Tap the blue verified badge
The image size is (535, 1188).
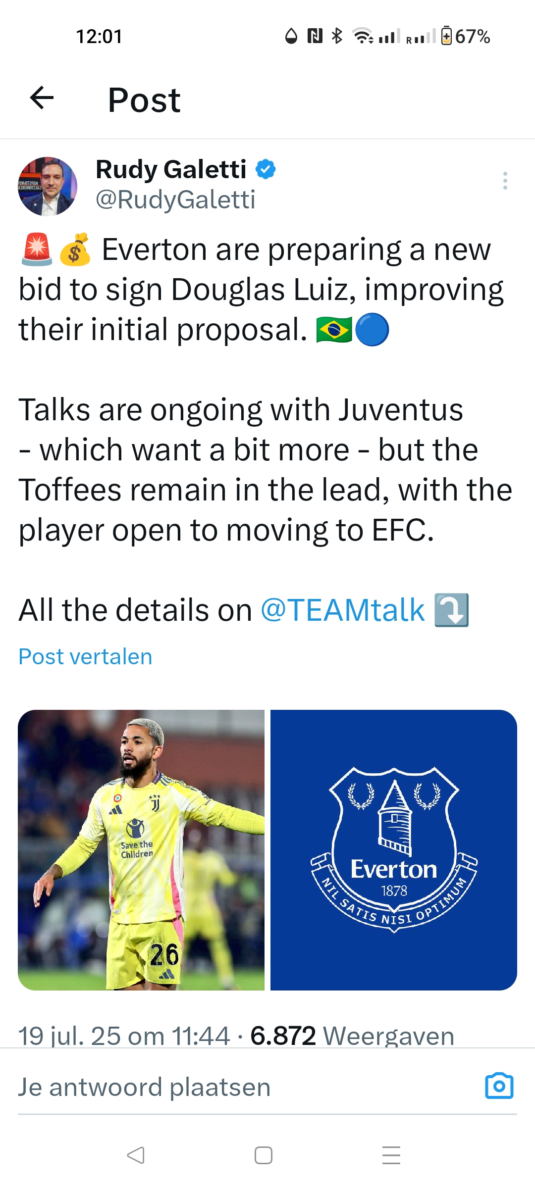click(266, 169)
